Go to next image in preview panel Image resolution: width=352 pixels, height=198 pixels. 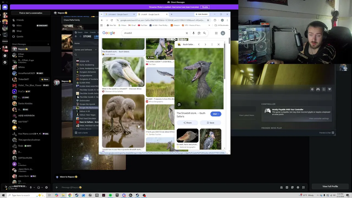click(205, 44)
